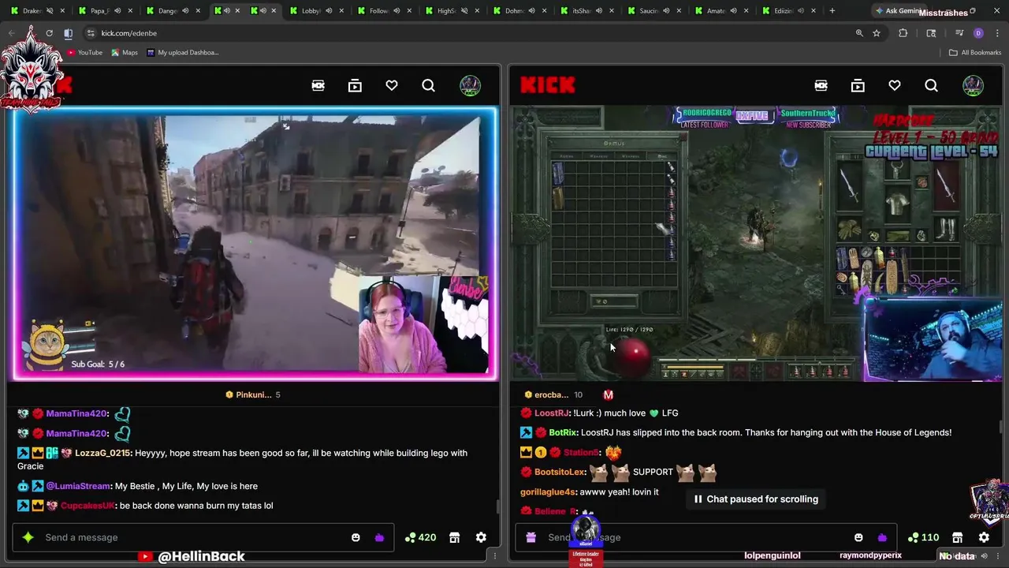Image resolution: width=1009 pixels, height=568 pixels.
Task: Open profile avatar in right Kick header
Action: coord(973,85)
